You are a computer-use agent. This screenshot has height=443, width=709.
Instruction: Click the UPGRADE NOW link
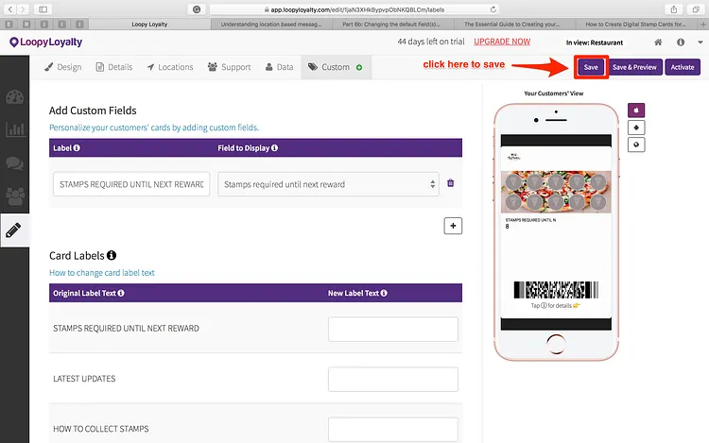click(502, 42)
